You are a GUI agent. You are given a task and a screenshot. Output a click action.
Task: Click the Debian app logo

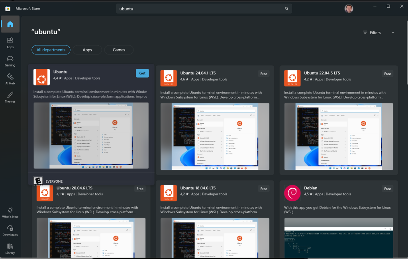(292, 193)
